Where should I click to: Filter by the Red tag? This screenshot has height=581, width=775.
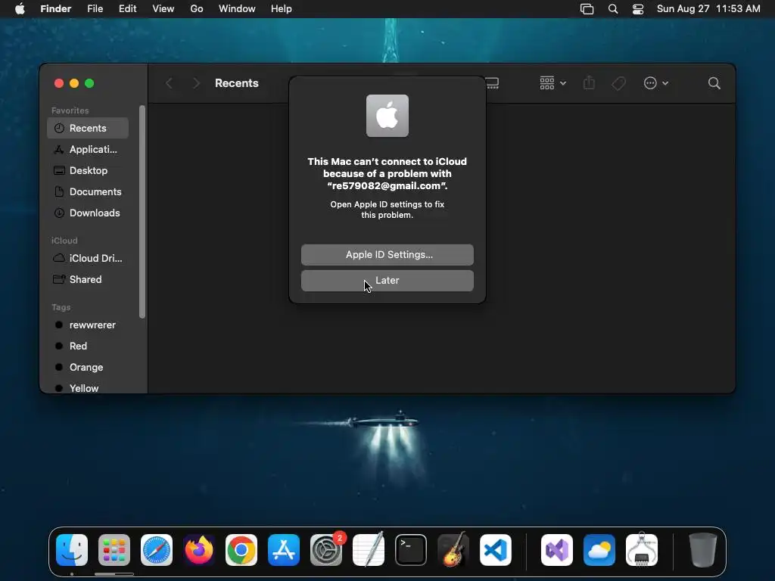pos(88,346)
